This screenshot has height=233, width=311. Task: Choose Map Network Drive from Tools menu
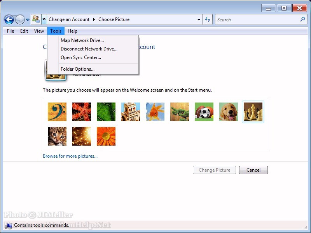coord(93,40)
